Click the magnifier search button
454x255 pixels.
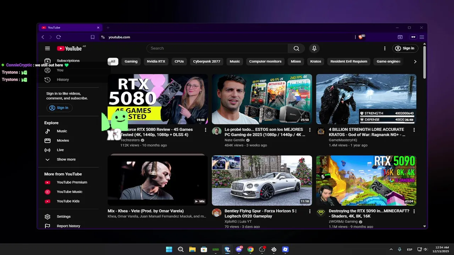(296, 49)
